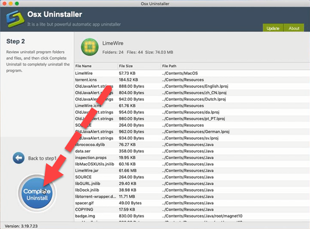The height and width of the screenshot is (229, 310).
Task: Open the Update tab
Action: coord(273,28)
